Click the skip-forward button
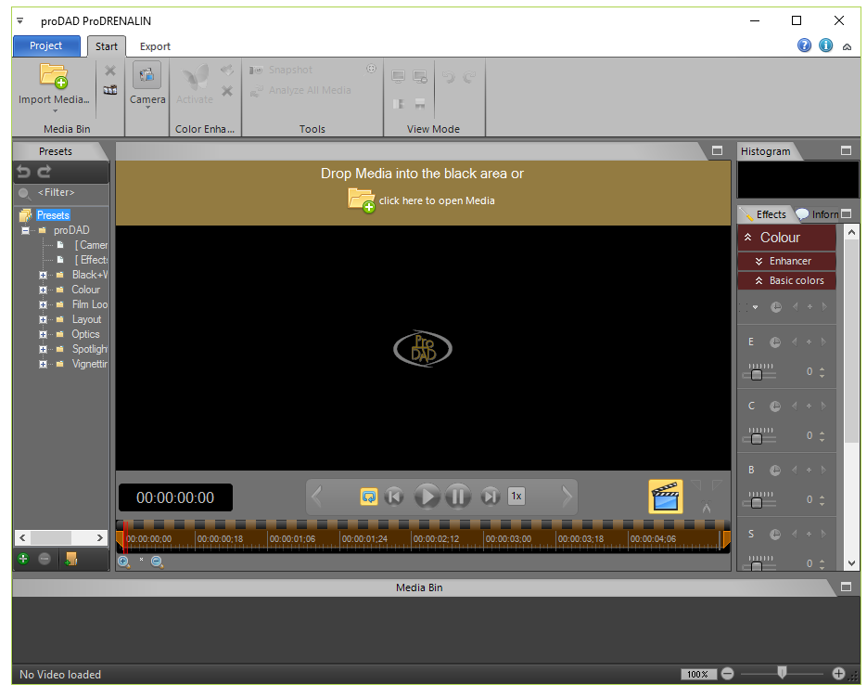Screen dimensions: 867x697 (x=491, y=497)
